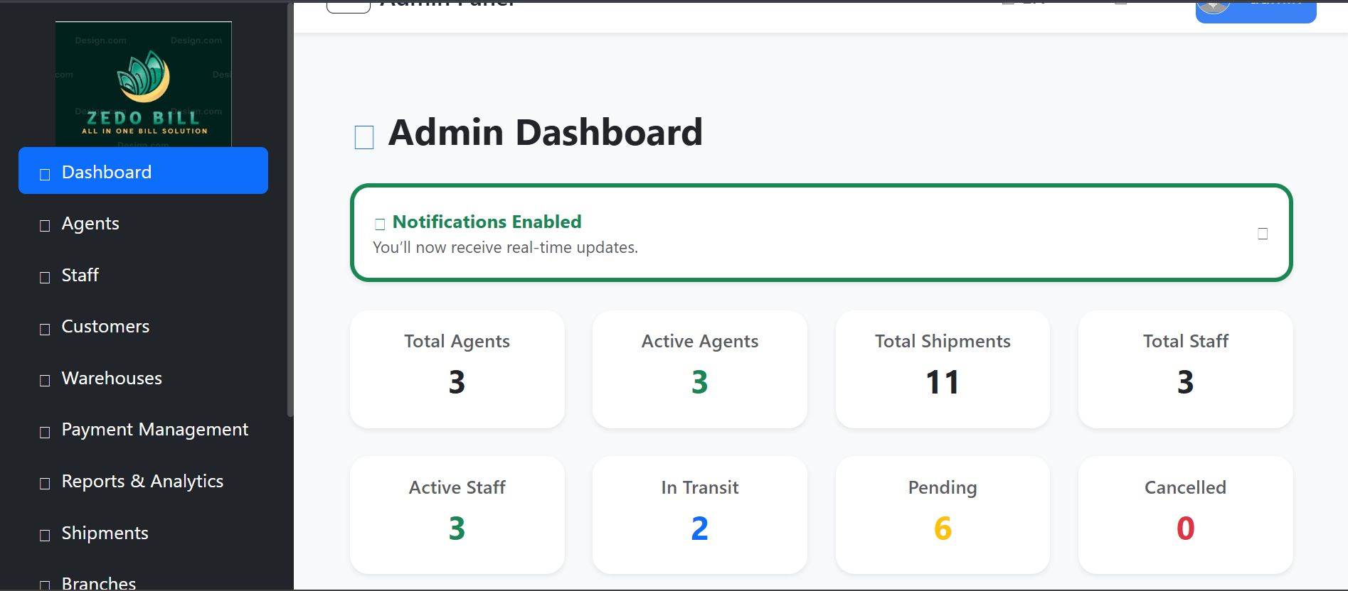Open the Branches sidebar item
This screenshot has width=1348, height=591.
click(x=98, y=583)
